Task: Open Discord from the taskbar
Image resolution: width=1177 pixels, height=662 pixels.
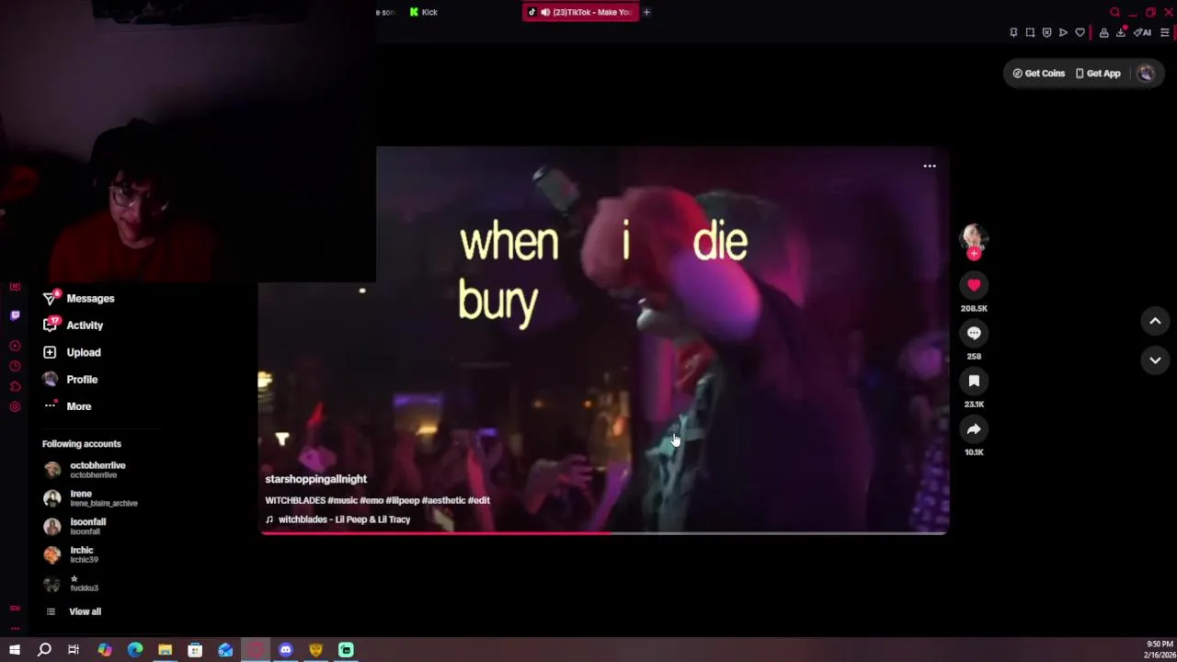Action: [286, 650]
